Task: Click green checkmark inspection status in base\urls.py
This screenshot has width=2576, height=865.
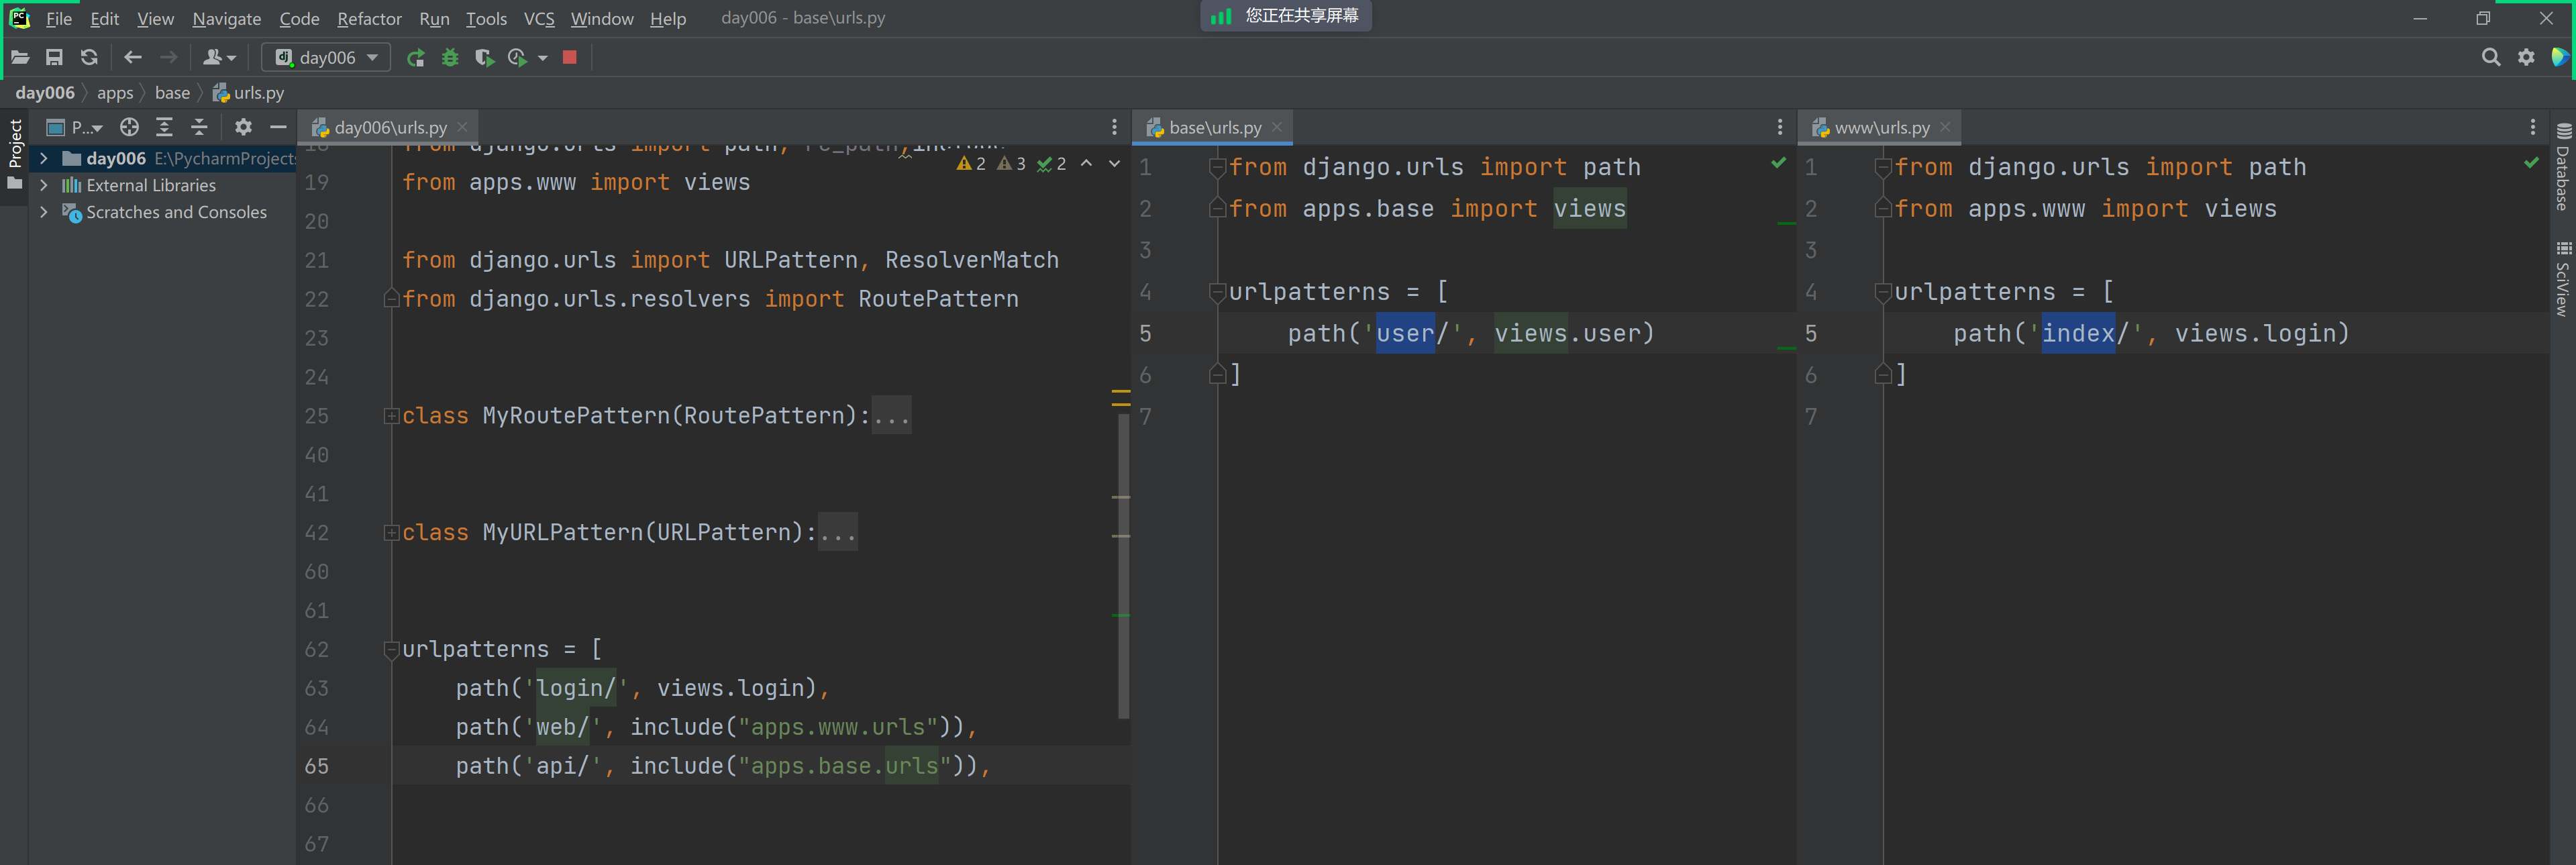Action: click(1778, 163)
